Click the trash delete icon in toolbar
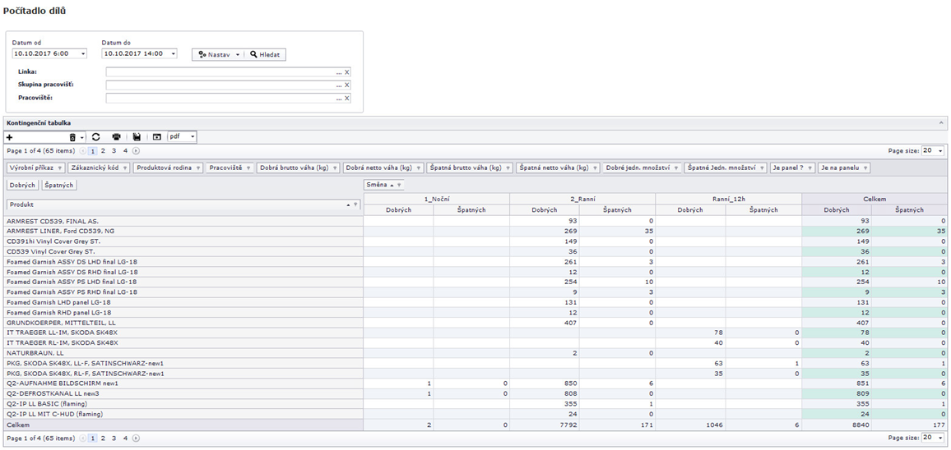This screenshot has height=450, width=951. [x=72, y=137]
